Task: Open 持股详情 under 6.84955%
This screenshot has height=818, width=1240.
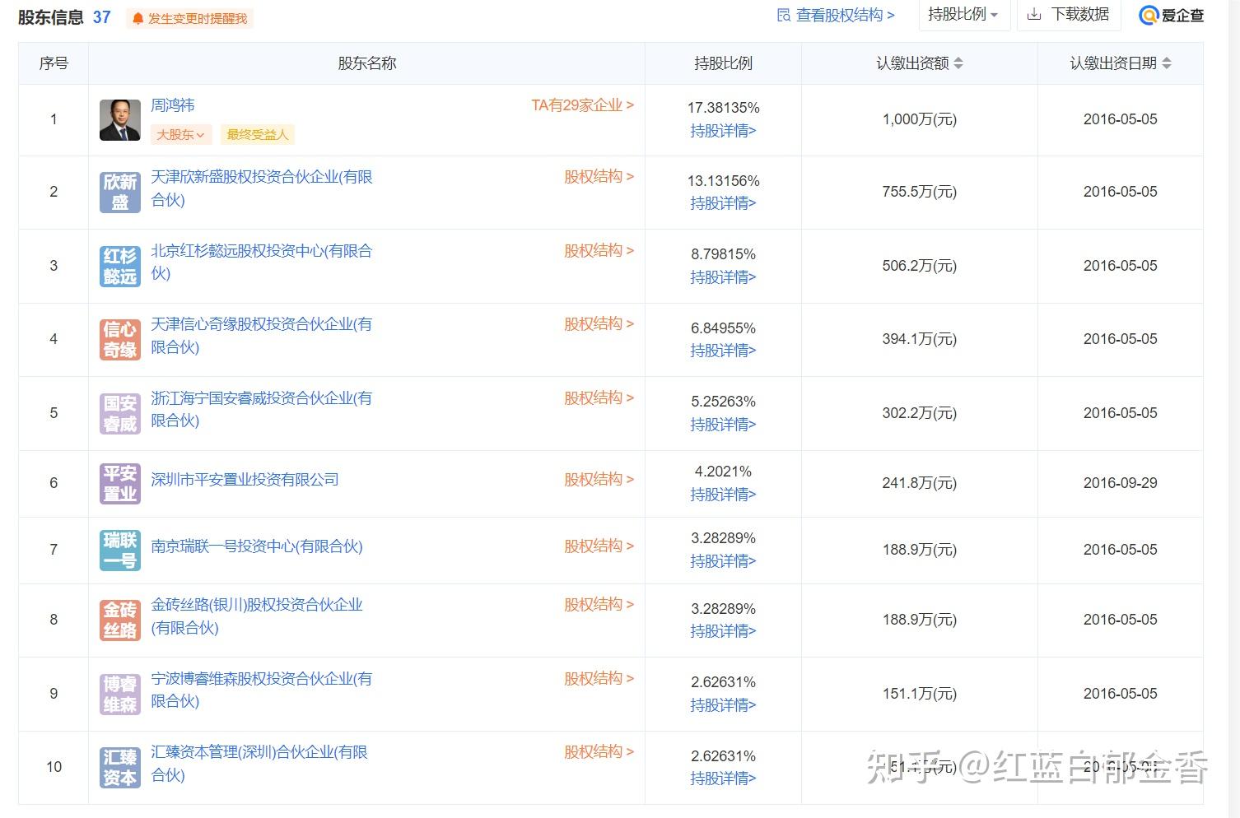Action: (x=723, y=351)
